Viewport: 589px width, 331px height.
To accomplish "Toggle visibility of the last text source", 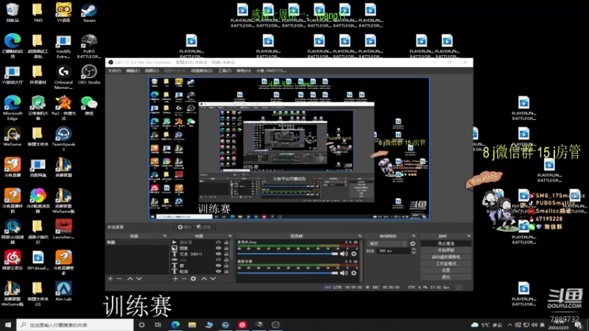I will tap(218, 271).
